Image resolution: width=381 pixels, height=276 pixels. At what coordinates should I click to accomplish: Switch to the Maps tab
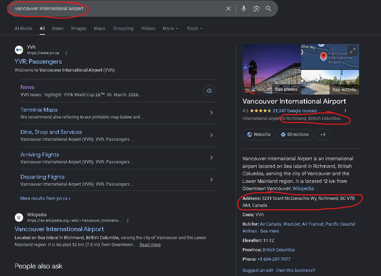(x=100, y=29)
